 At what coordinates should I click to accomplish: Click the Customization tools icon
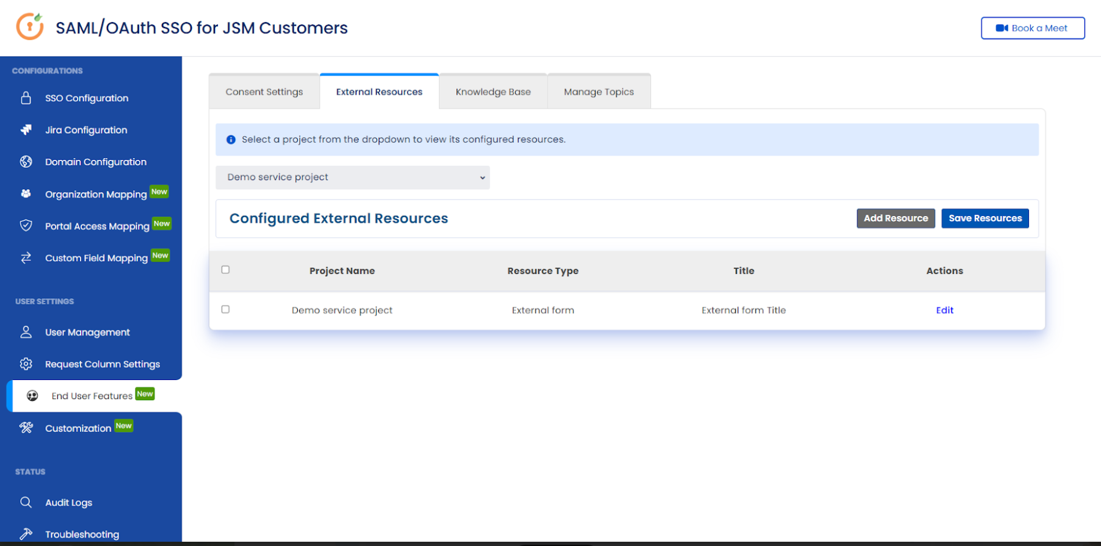click(x=26, y=428)
